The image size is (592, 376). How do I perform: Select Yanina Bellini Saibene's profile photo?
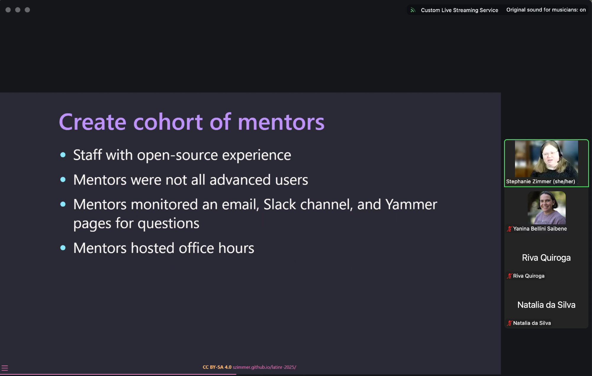click(x=546, y=208)
